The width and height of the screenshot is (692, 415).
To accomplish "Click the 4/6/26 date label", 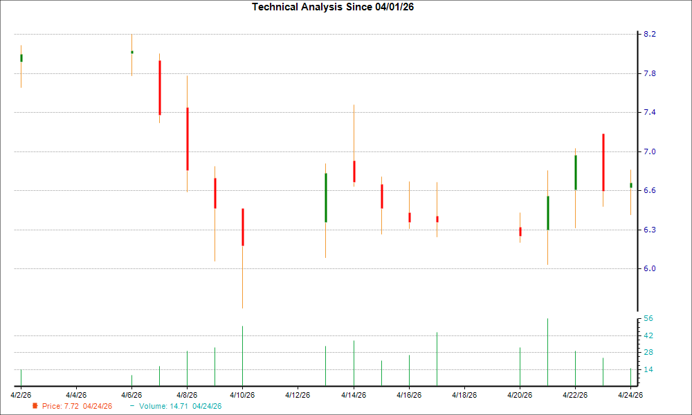I will (x=131, y=395).
